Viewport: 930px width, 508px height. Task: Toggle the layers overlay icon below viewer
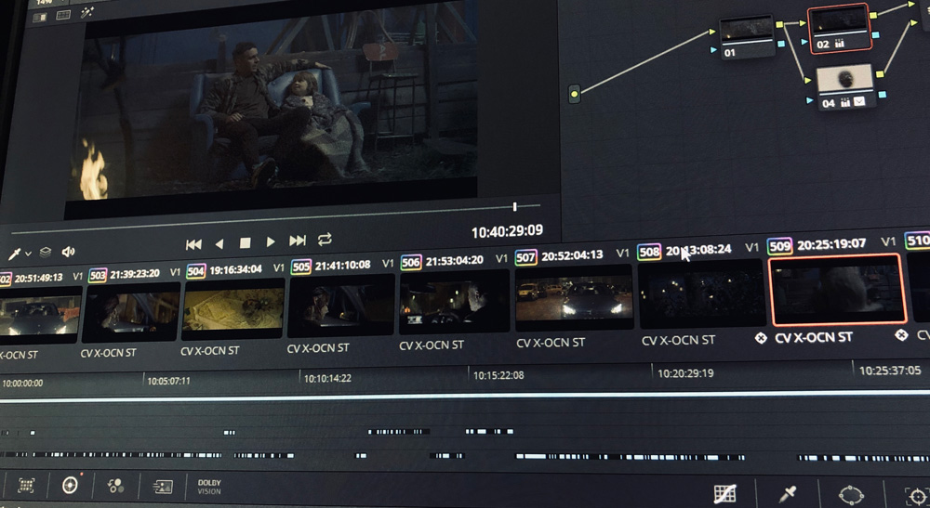coord(46,253)
